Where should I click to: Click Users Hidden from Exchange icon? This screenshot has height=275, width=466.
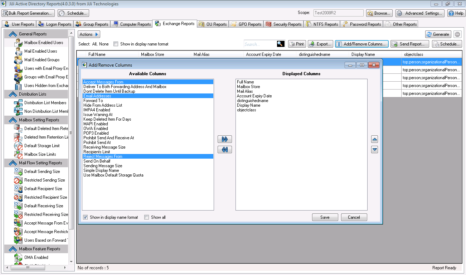pyautogui.click(x=19, y=86)
